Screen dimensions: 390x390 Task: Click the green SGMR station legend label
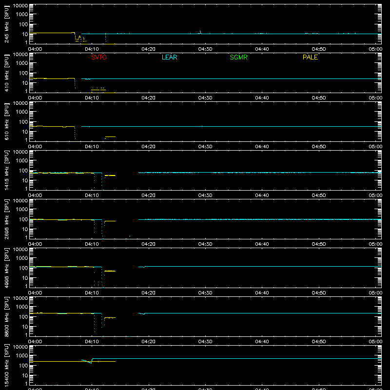pos(238,57)
